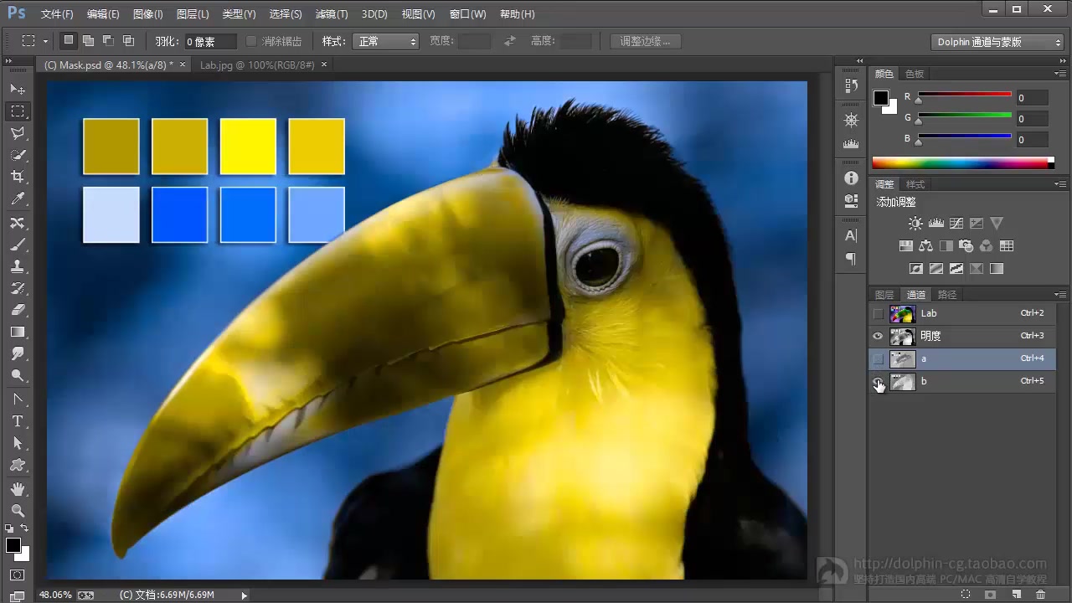Click the 羽化 feather value field
This screenshot has height=603, width=1072.
[209, 41]
